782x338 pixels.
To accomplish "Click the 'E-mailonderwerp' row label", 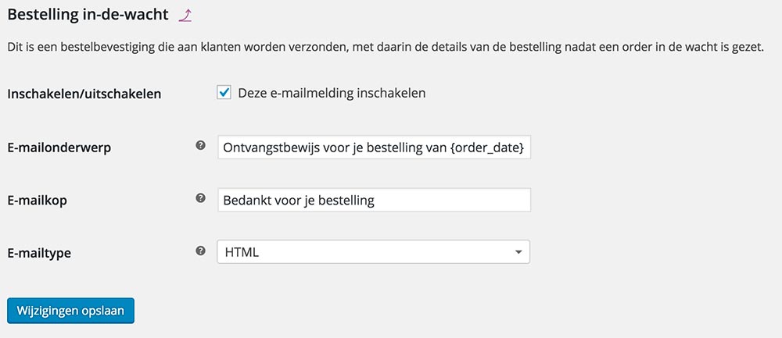I will point(59,147).
